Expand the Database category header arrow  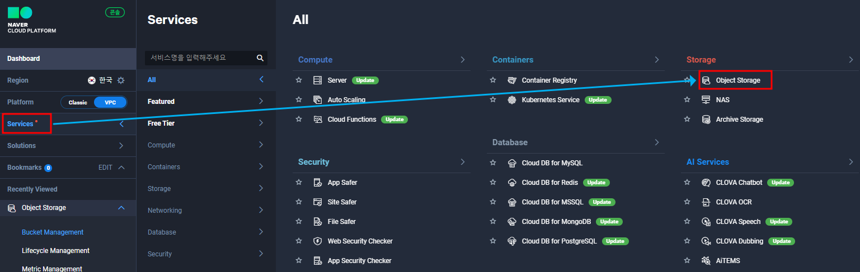(657, 142)
